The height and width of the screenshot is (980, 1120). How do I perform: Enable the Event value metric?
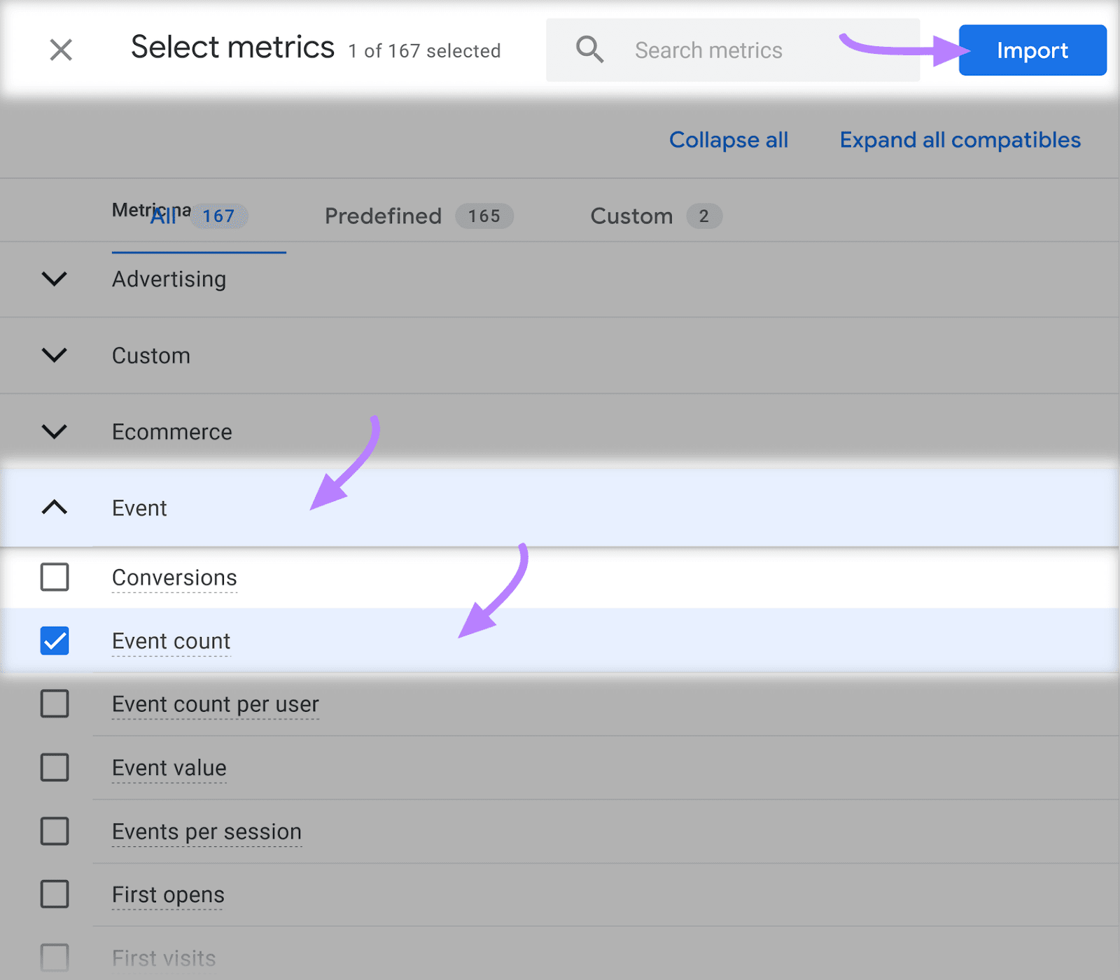[x=54, y=768]
